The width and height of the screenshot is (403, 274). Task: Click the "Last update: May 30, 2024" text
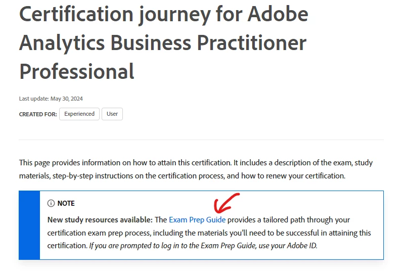51,99
